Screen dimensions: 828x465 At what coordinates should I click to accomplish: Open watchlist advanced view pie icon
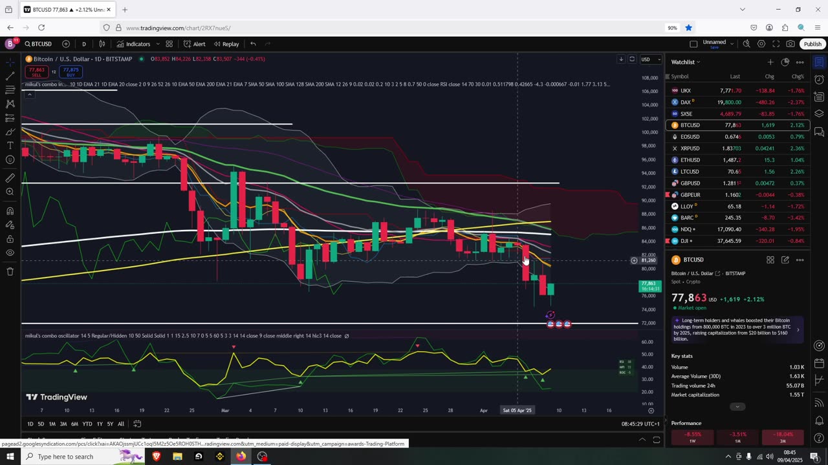click(785, 62)
